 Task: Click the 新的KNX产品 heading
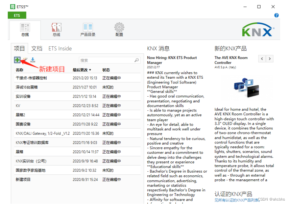[x=231, y=48]
